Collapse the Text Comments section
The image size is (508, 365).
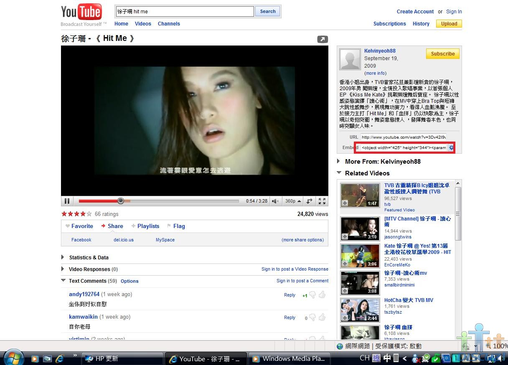[63, 281]
